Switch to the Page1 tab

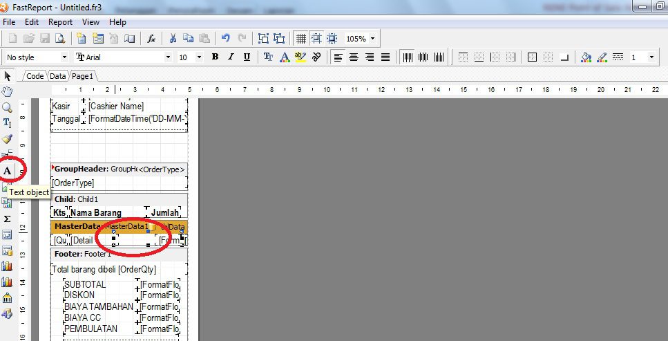pos(82,76)
